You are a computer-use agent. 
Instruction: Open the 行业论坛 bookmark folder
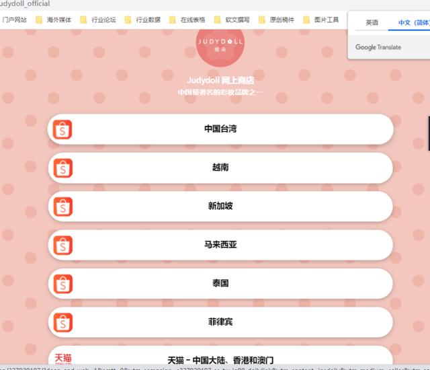[98, 20]
